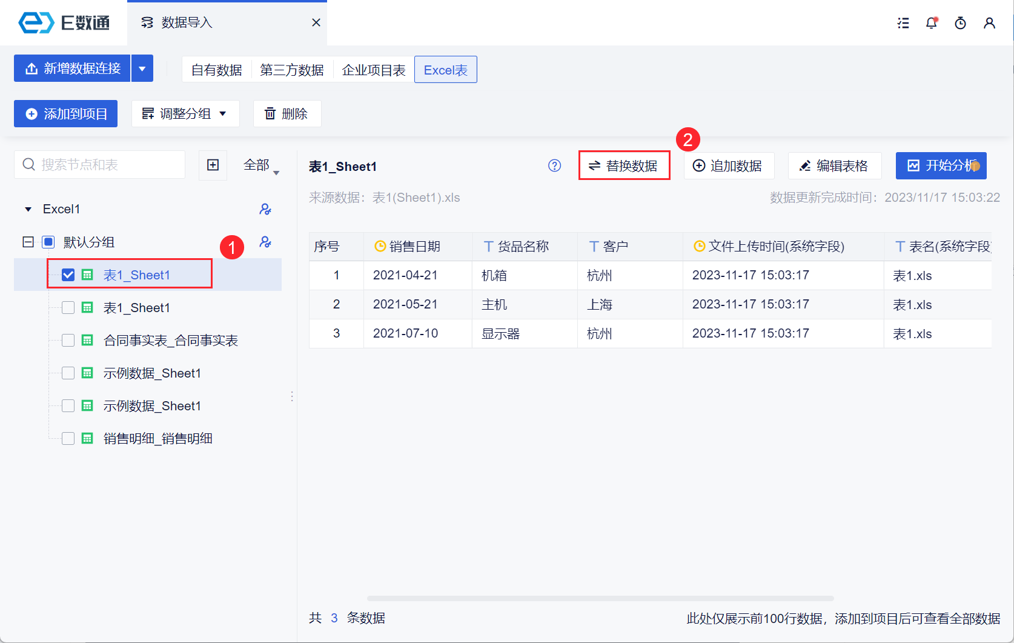Click the help question mark icon
The height and width of the screenshot is (643, 1014).
pyautogui.click(x=555, y=165)
